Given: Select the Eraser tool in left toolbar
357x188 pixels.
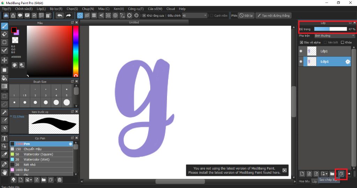Looking at the screenshot, I should 5,34.
